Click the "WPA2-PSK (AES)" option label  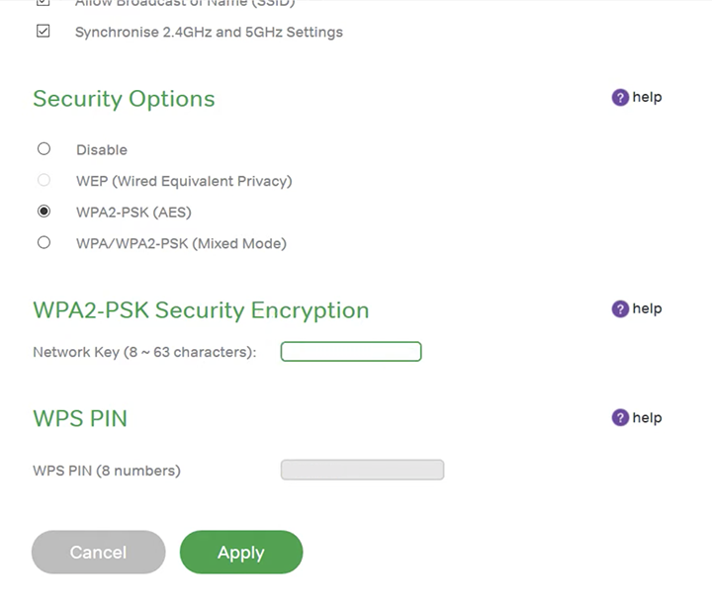133,213
